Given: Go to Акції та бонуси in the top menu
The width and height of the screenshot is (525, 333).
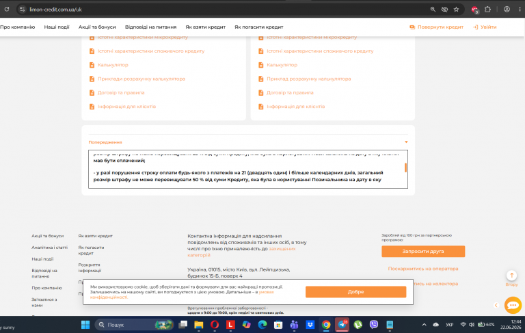Looking at the screenshot, I should pos(97,27).
